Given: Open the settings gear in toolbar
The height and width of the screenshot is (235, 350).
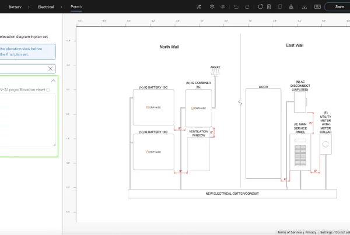Looking at the screenshot, I should pos(212,6).
